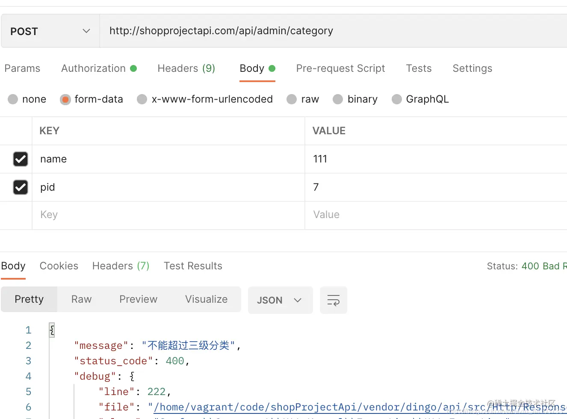Open the Authorization tab

[99, 68]
